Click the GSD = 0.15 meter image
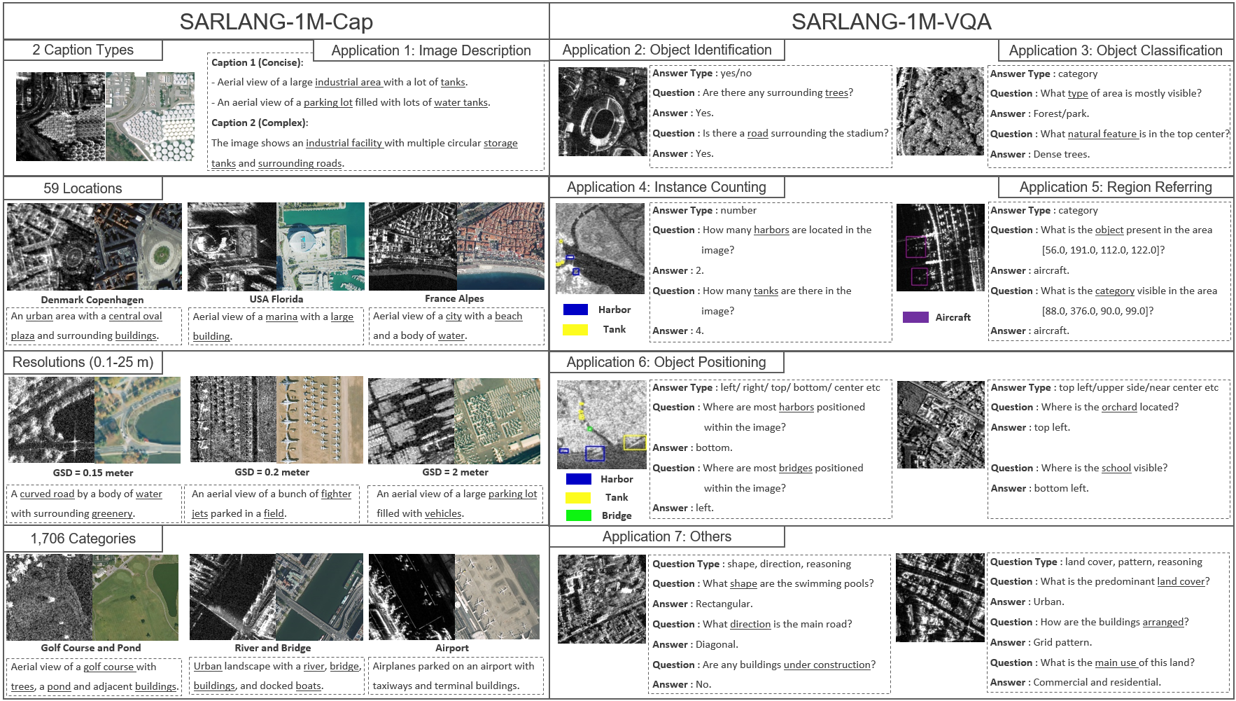 coord(93,420)
